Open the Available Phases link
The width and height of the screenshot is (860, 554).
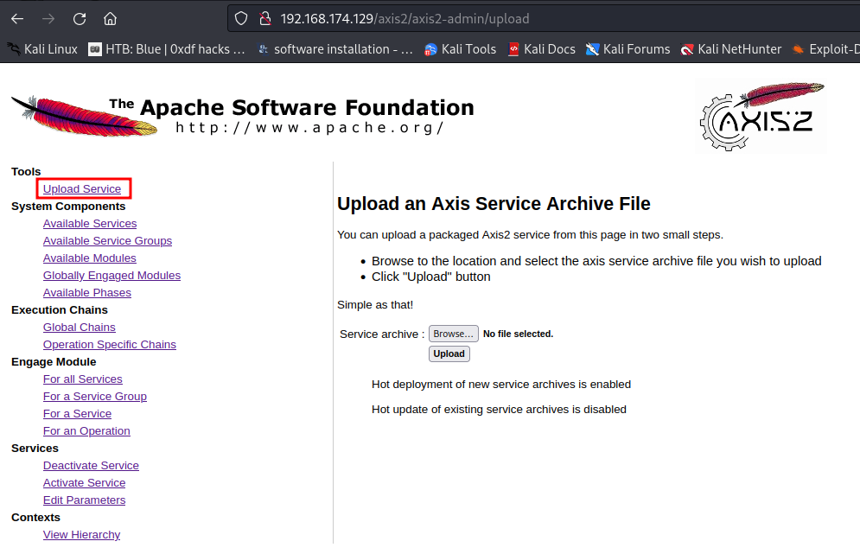point(87,292)
